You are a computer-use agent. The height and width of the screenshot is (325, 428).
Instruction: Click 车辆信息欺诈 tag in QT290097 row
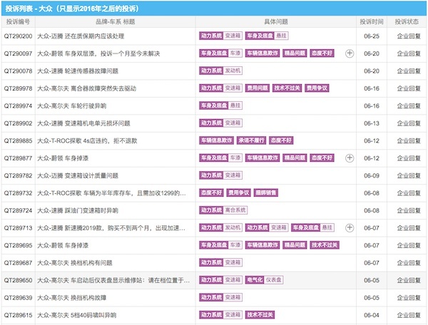263,53
